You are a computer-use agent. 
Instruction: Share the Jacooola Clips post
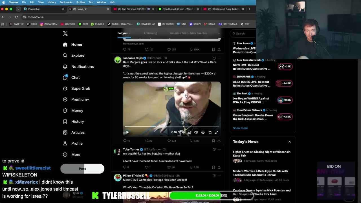pos(219,141)
